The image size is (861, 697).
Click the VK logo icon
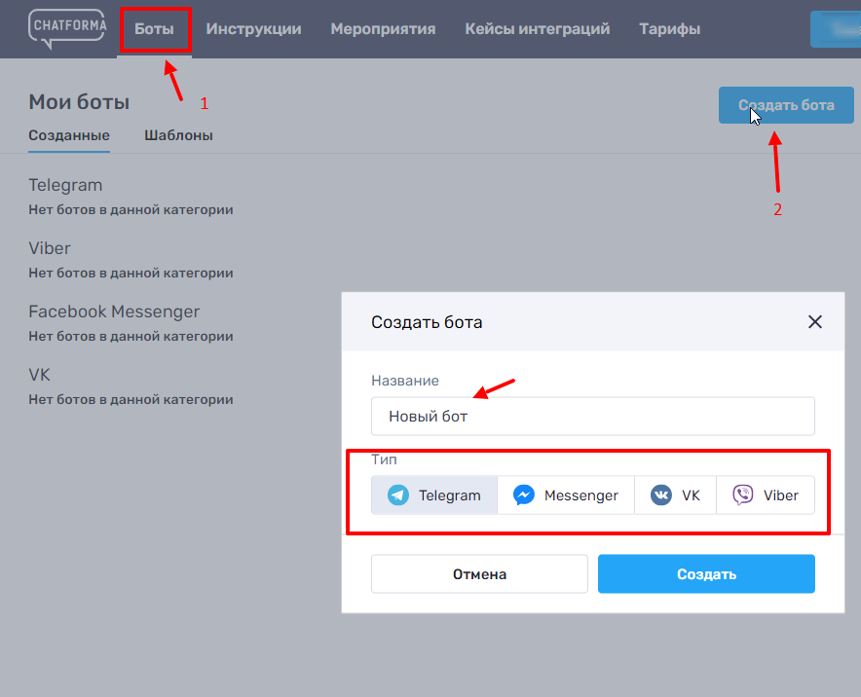[x=661, y=495]
